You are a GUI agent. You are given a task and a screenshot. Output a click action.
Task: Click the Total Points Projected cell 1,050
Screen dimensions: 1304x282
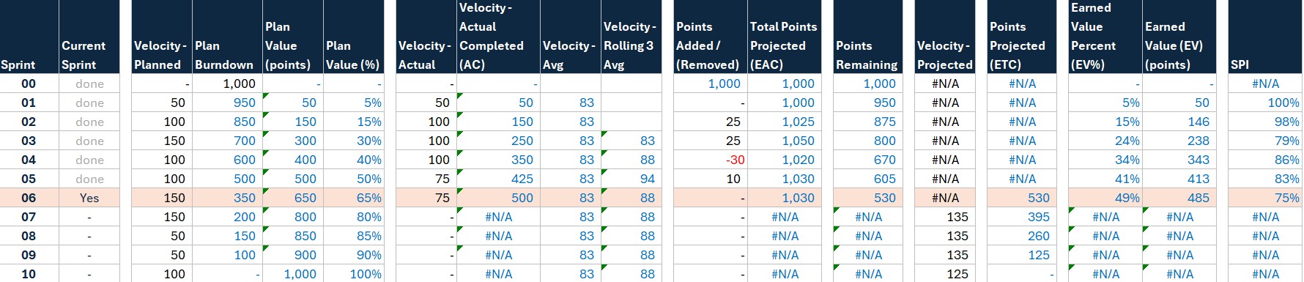coord(782,141)
